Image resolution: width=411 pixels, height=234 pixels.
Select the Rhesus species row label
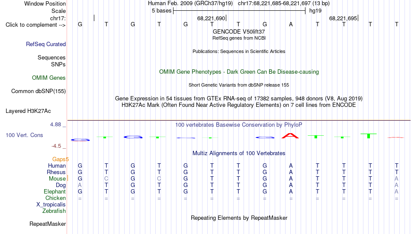pyautogui.click(x=56, y=172)
